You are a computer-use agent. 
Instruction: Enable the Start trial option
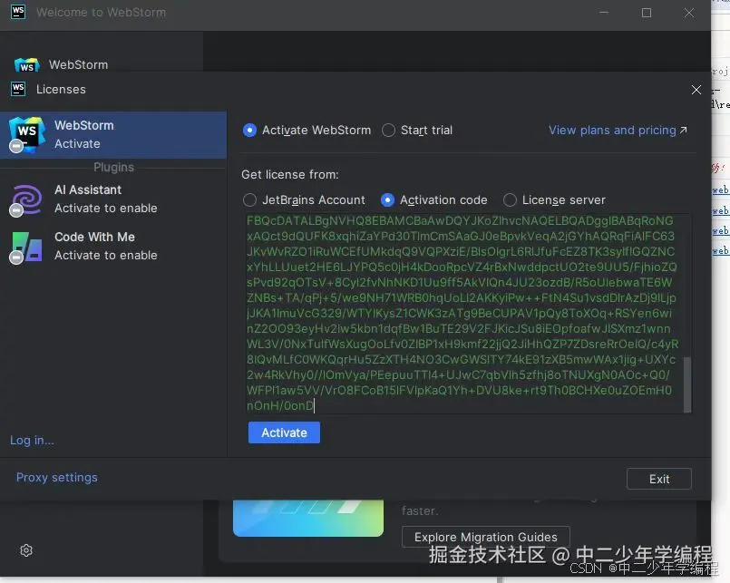(x=389, y=130)
